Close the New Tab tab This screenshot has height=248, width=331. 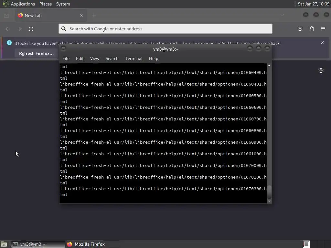(x=81, y=15)
